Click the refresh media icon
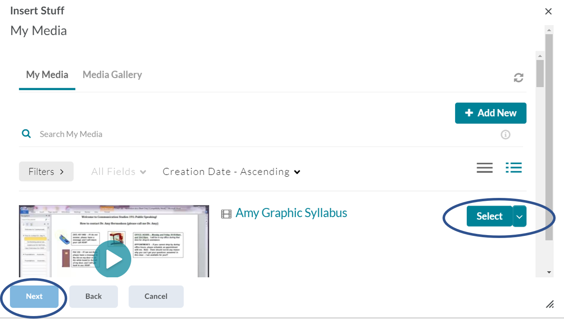564x319 pixels. point(518,78)
